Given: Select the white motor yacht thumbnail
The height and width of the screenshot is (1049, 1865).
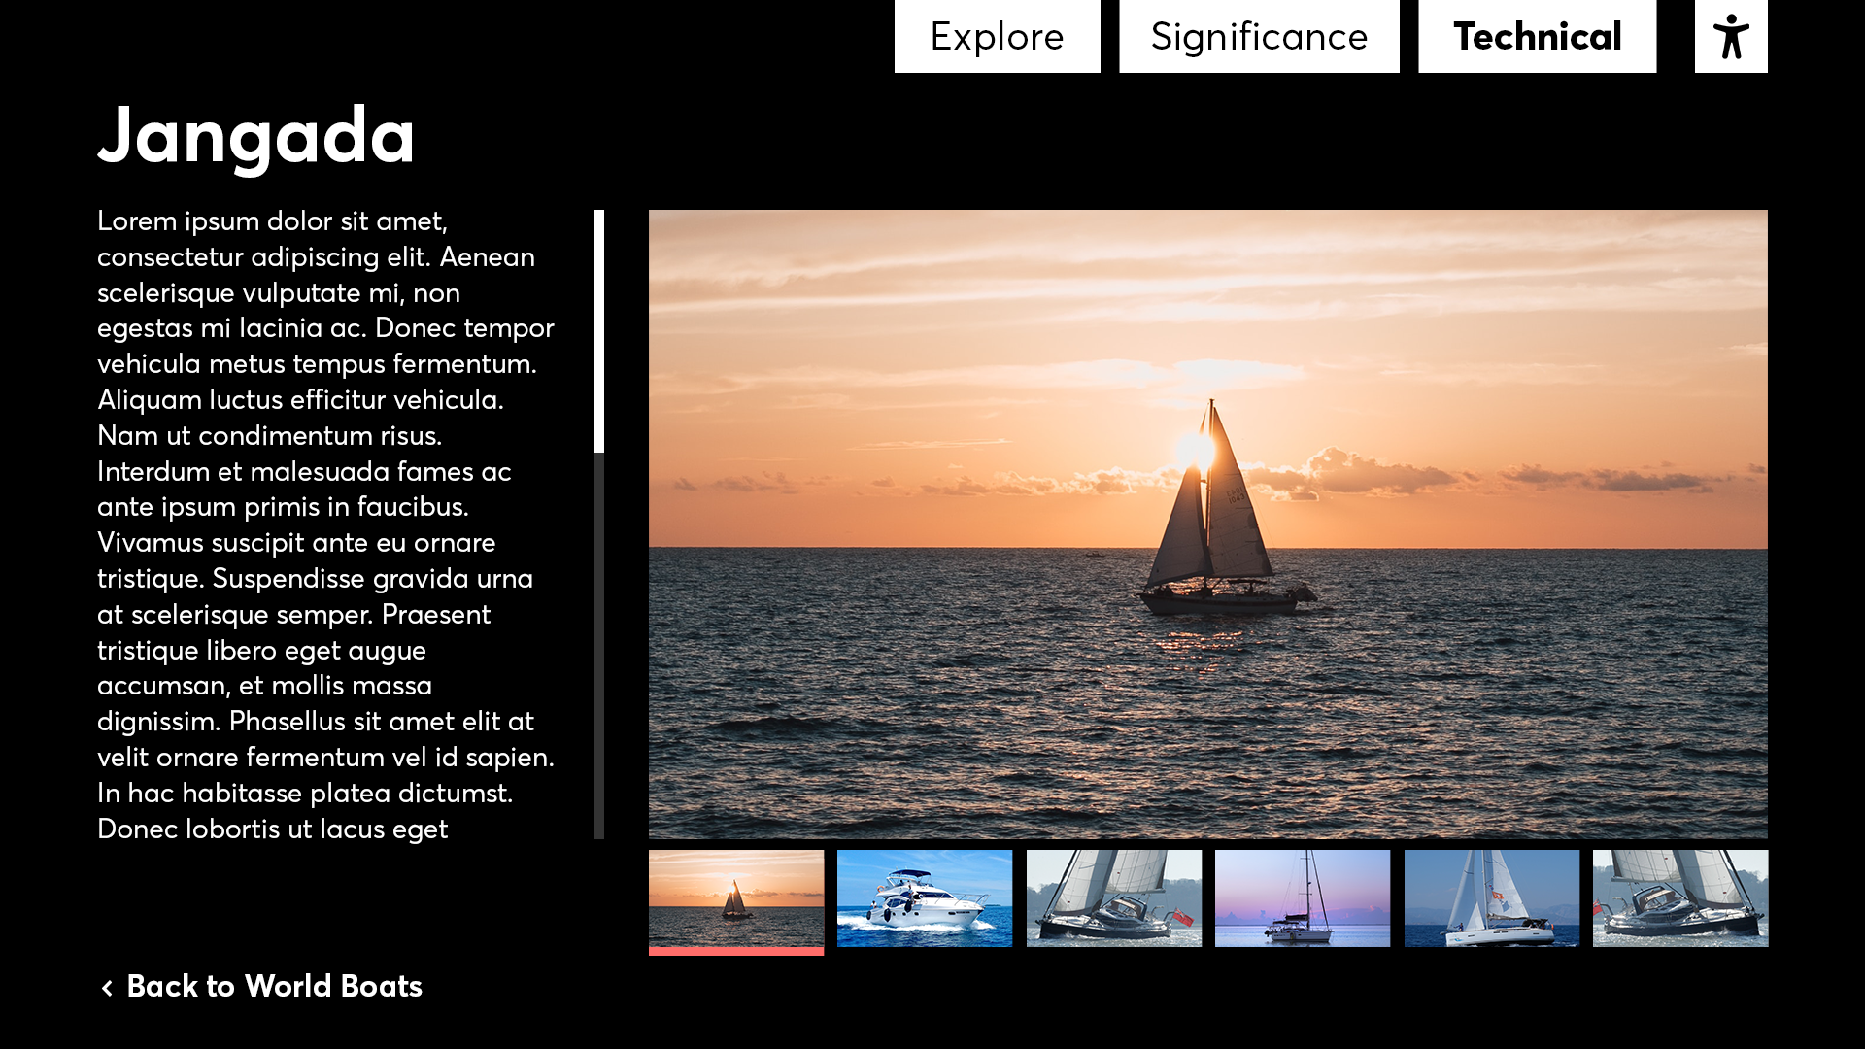Looking at the screenshot, I should coord(924,897).
